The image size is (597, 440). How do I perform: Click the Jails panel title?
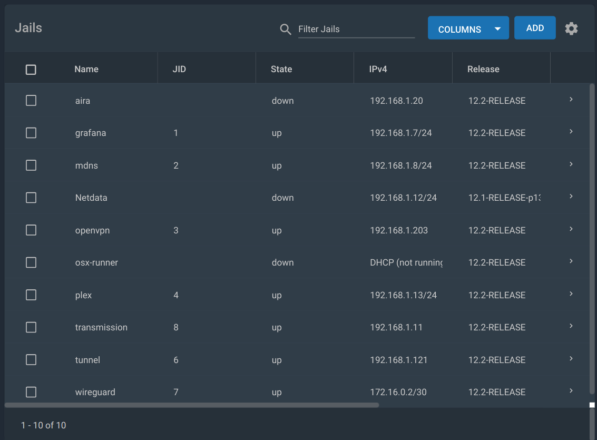(x=28, y=28)
